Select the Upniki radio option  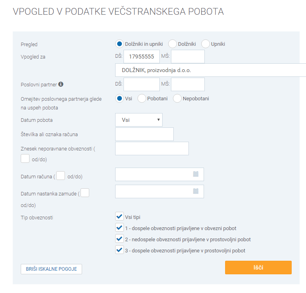[206, 44]
